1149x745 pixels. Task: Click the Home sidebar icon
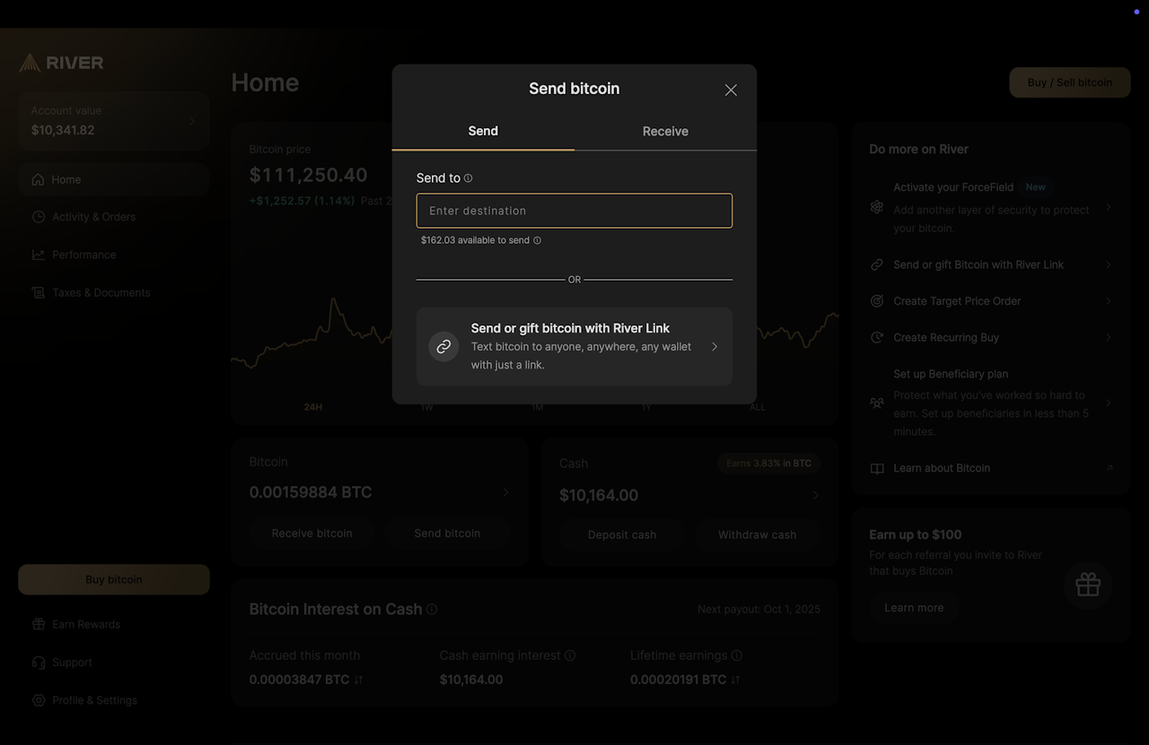point(38,179)
